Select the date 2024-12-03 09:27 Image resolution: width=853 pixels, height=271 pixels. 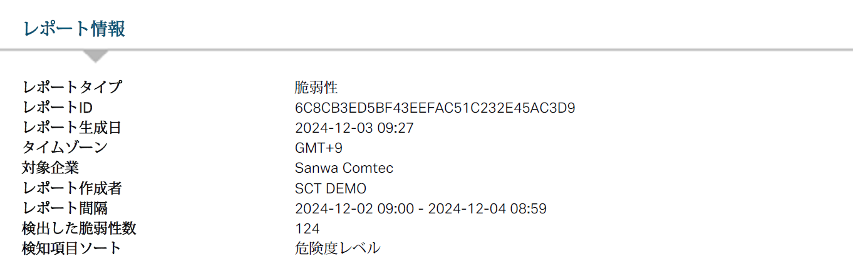click(x=354, y=128)
